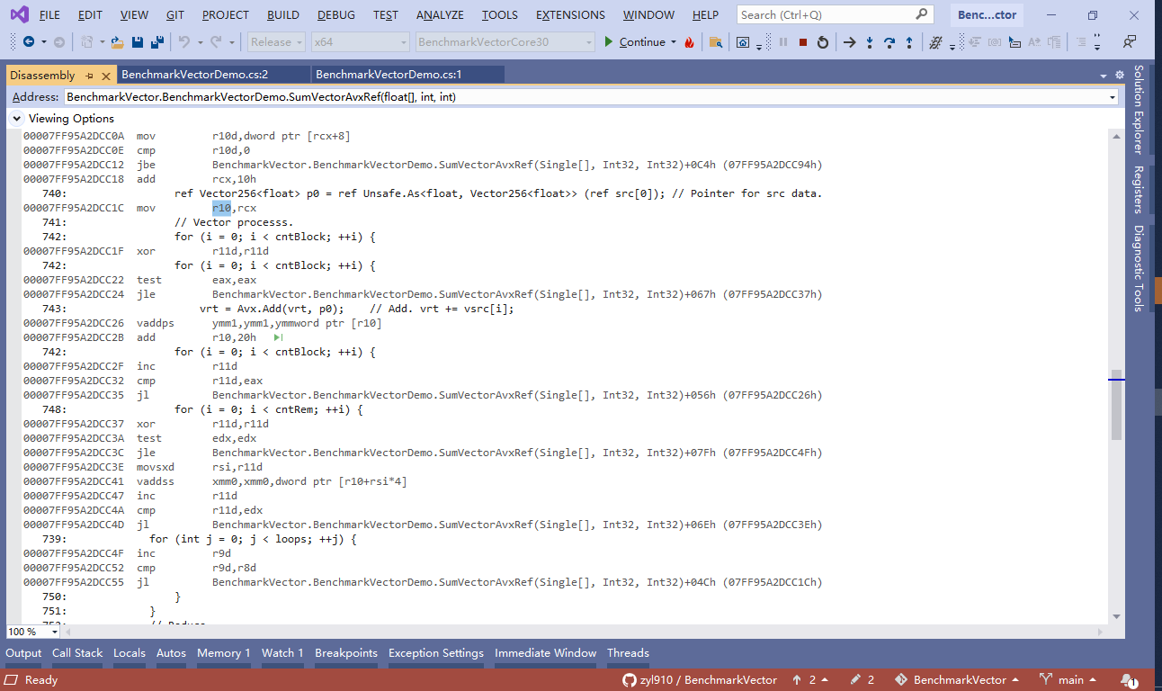Open the main branch selector
Screen dimensions: 1162x691
pos(1068,680)
